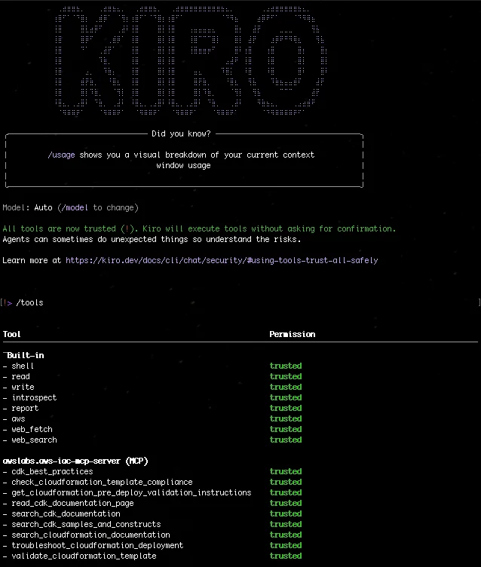481x567 pixels.
Task: Click the trusted status for introspect
Action: click(286, 397)
